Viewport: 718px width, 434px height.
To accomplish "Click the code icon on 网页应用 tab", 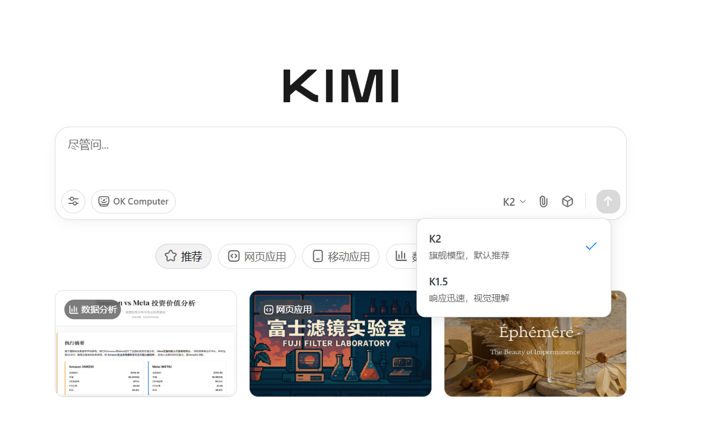I will point(234,256).
